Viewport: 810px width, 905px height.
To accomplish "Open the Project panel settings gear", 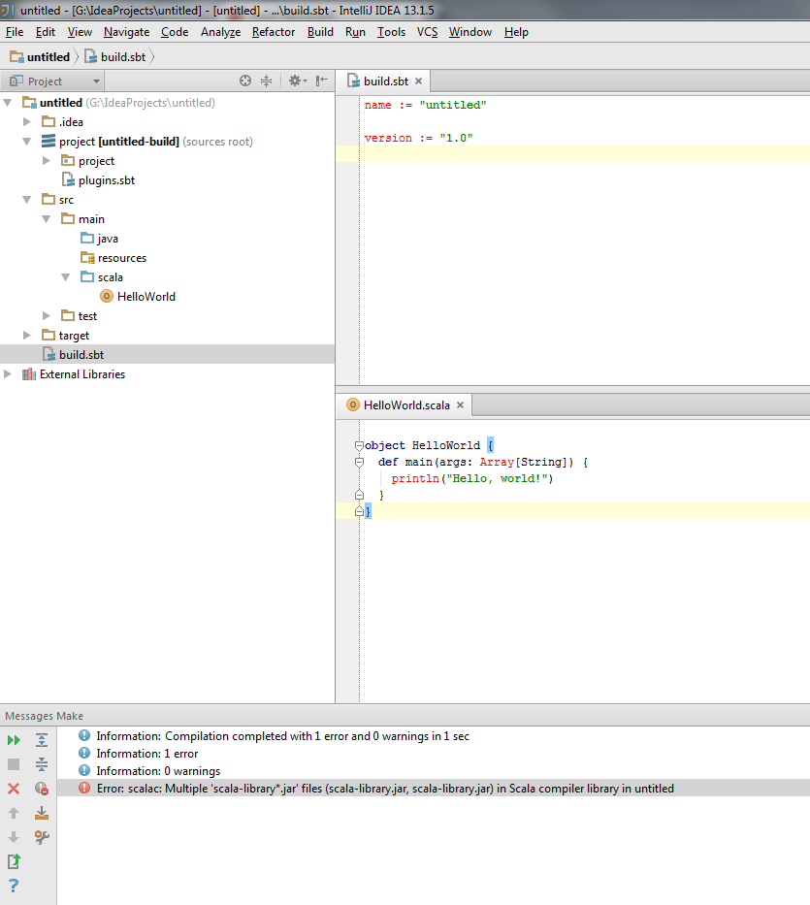I will tap(298, 81).
